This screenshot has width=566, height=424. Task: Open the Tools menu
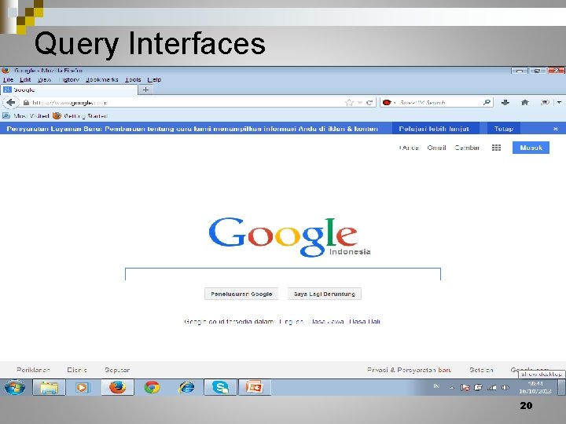[x=133, y=79]
